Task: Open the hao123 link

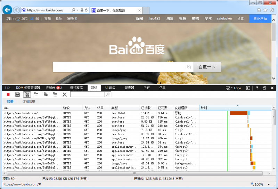Action: [x=154, y=18]
